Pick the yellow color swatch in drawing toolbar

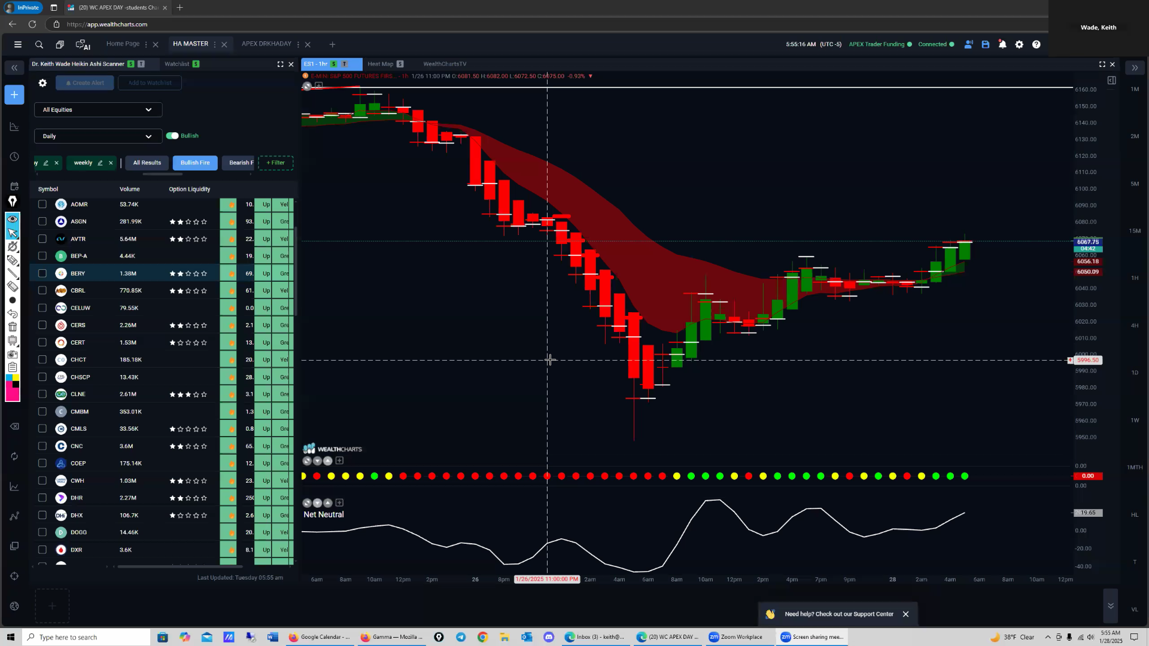(x=16, y=377)
